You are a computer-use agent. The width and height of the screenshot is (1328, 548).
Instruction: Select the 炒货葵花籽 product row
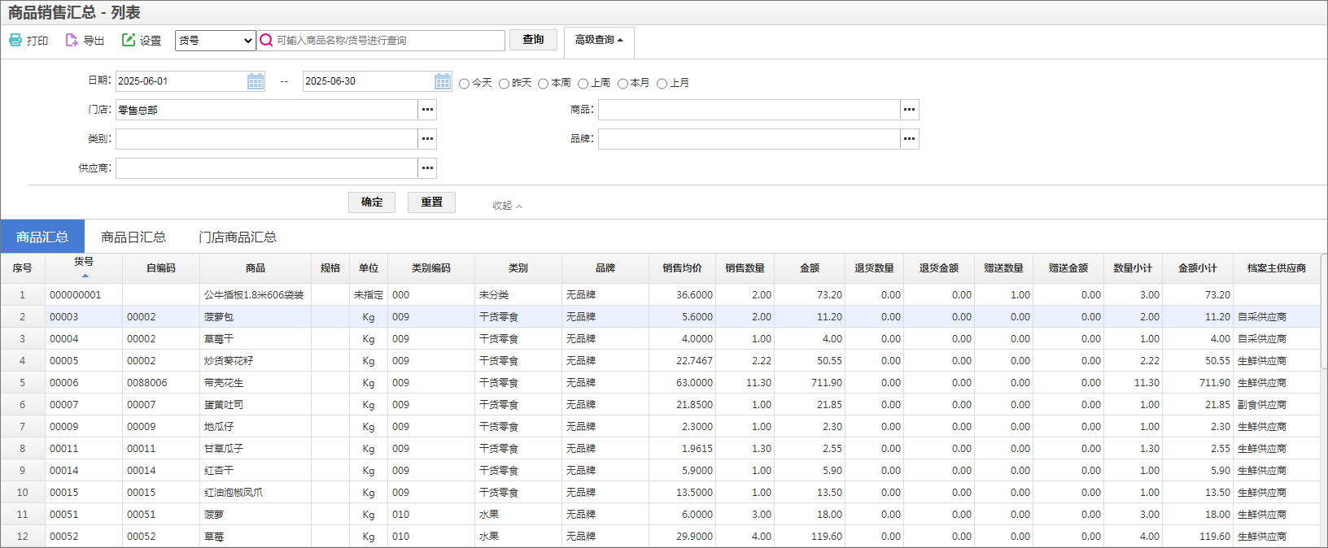[660, 360]
